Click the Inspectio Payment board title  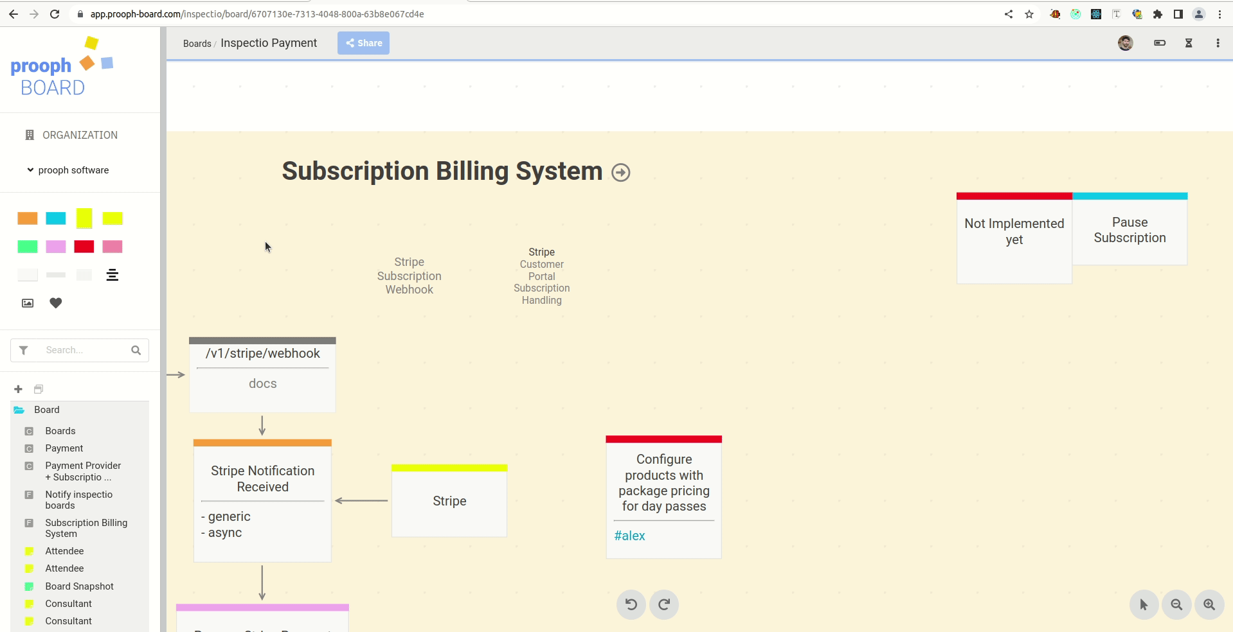pos(269,43)
